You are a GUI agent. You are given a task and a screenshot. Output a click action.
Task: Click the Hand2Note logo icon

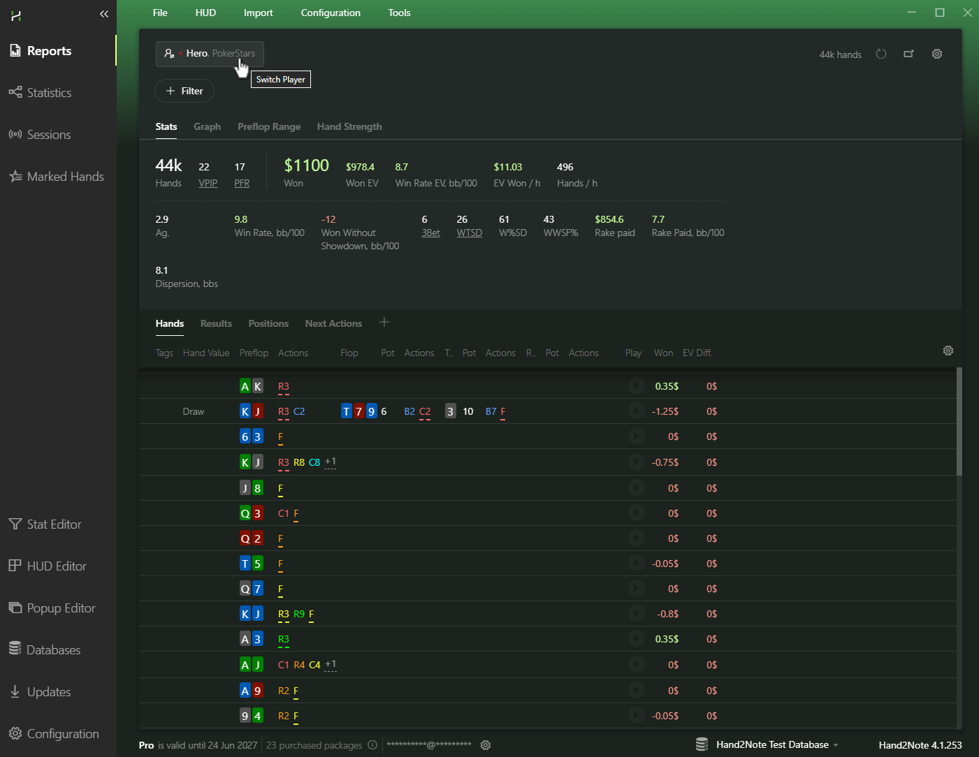tap(16, 15)
